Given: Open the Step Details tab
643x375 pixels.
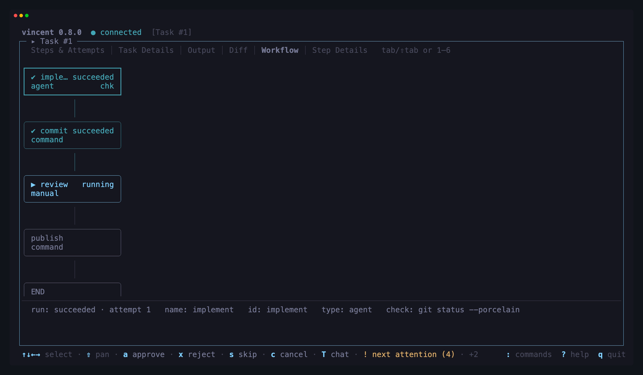Looking at the screenshot, I should click(x=340, y=50).
